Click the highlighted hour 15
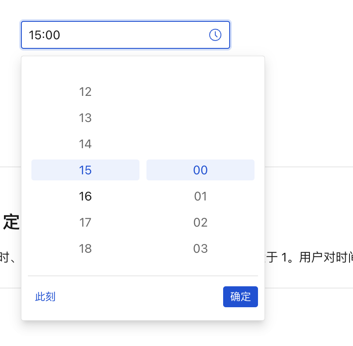Image resolution: width=353 pixels, height=346 pixels. 85,170
